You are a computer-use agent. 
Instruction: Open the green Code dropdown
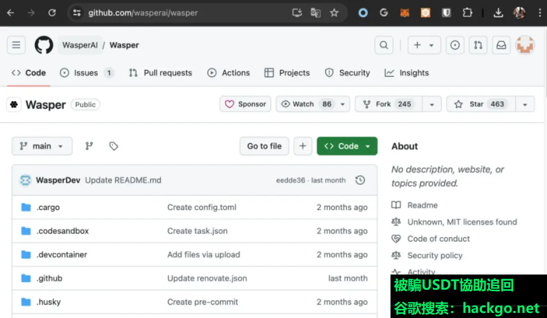347,146
